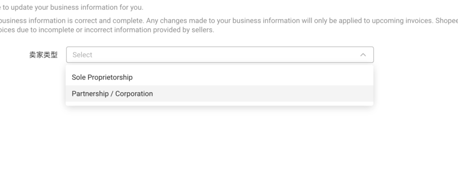Click the first option in the open dropdown
The image size is (458, 186).
tap(219, 77)
